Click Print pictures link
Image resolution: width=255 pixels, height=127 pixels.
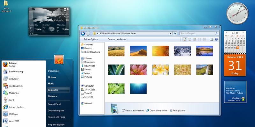pos(178,110)
